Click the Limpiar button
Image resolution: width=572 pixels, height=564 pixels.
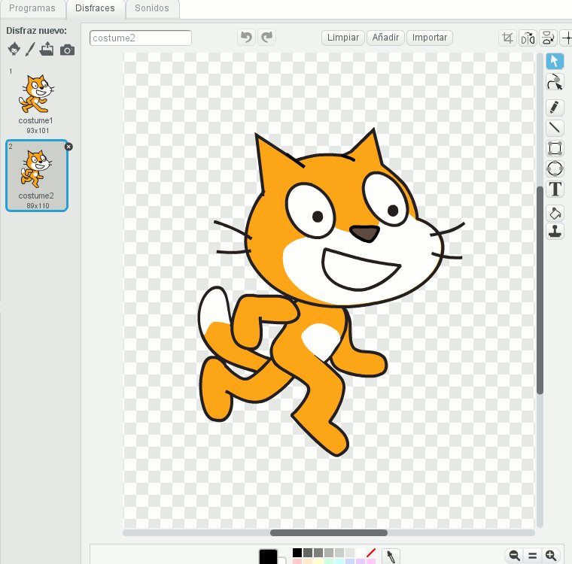[343, 38]
